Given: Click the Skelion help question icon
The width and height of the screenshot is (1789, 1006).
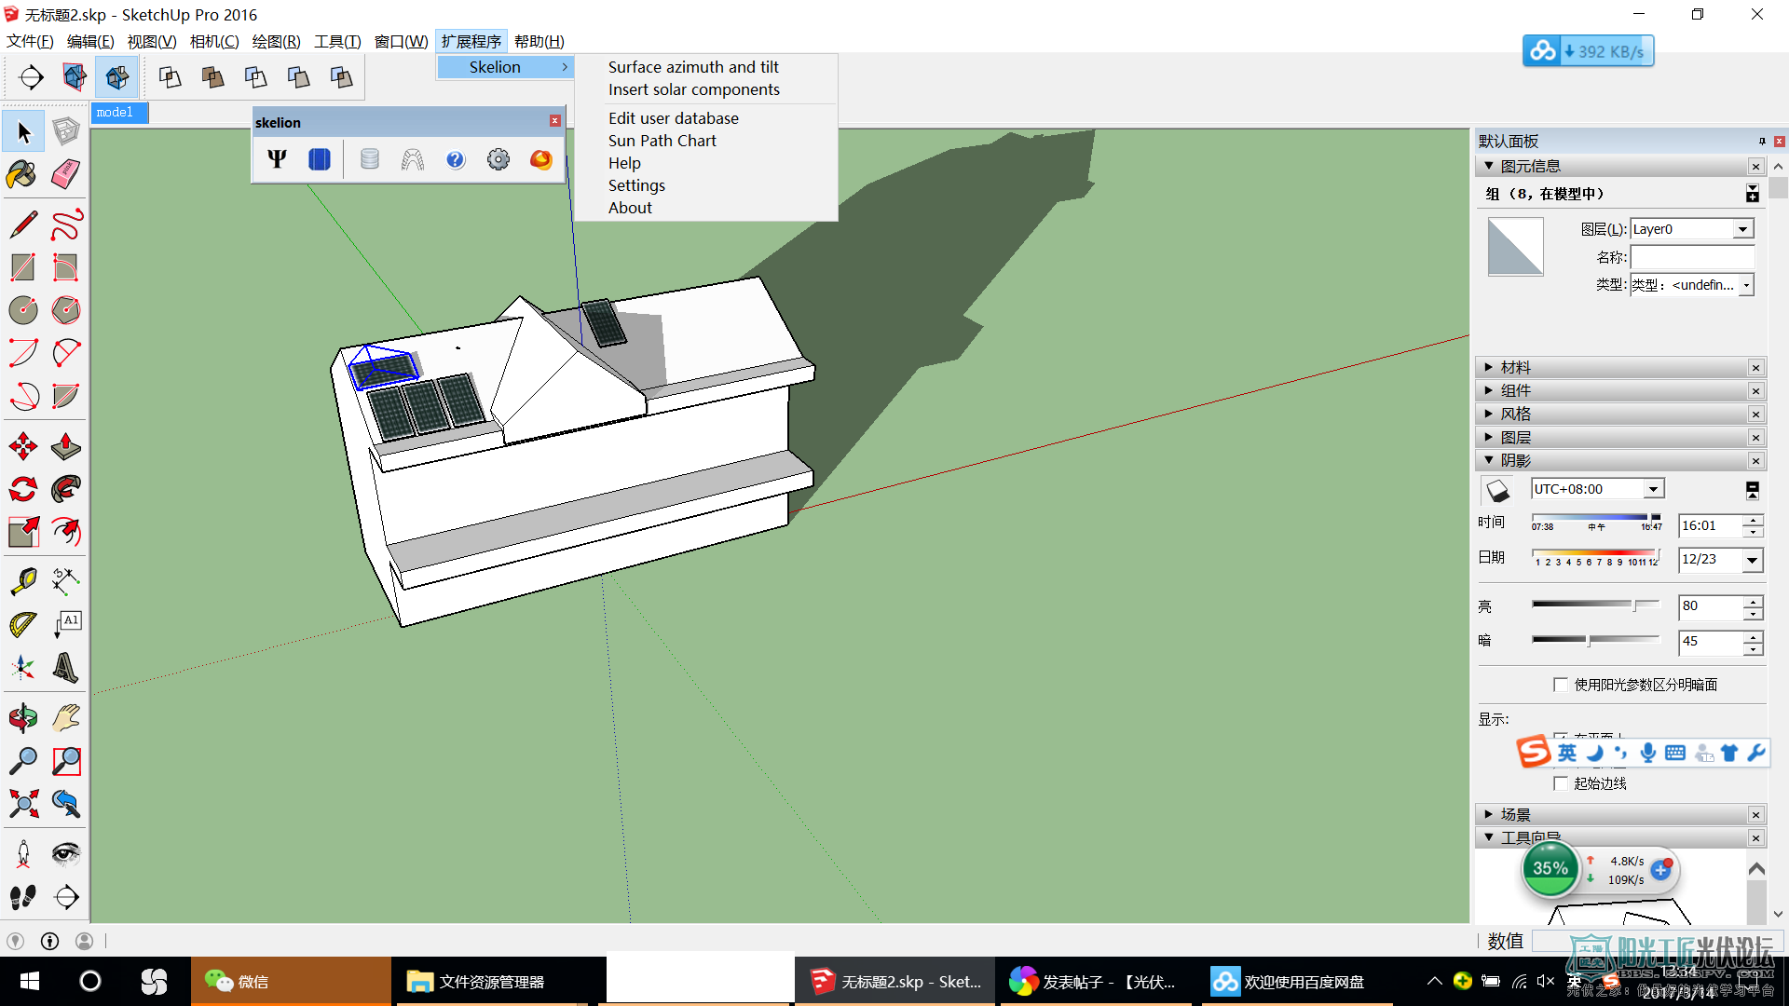Looking at the screenshot, I should 456,159.
